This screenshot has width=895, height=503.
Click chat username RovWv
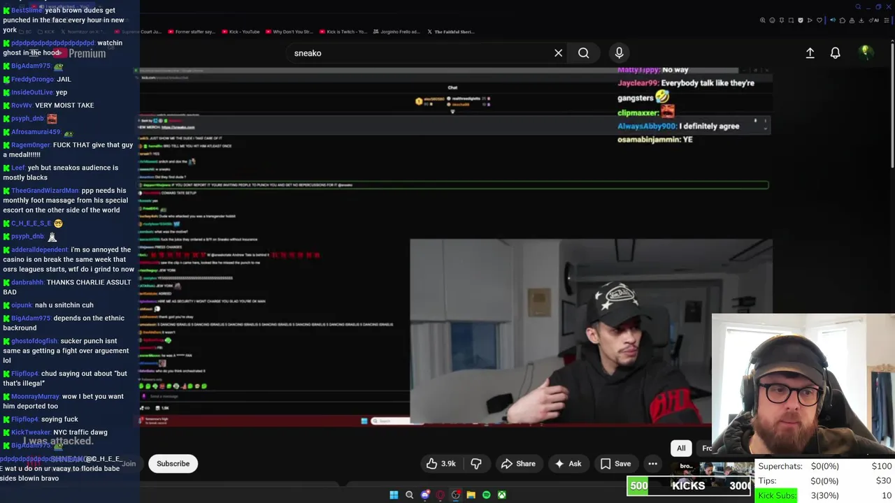point(21,105)
